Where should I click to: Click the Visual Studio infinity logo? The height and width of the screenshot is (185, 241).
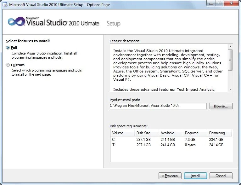pos(16,21)
